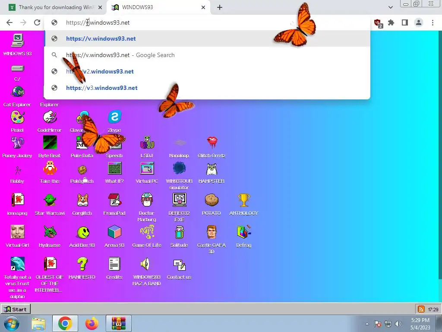Open the Chrome profile avatar
This screenshot has width=442, height=332.
pos(419,22)
